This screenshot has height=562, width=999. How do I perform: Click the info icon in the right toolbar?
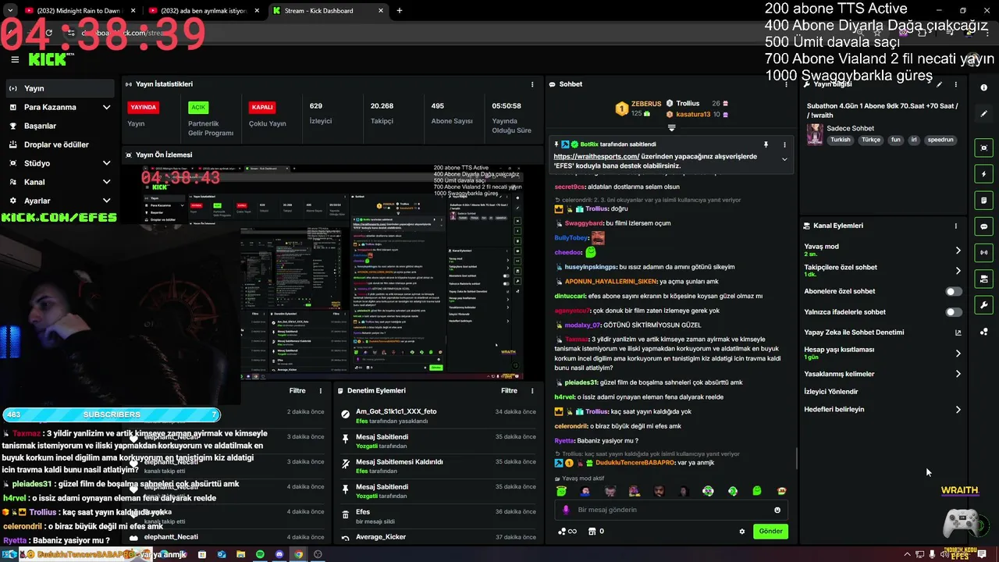click(984, 87)
